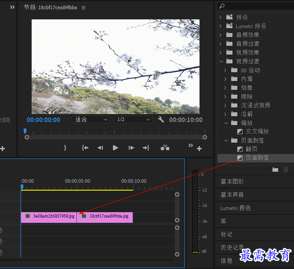Screen dimensions: 294x269
Task: Select the 交叉缩放 transition
Action: (257, 132)
